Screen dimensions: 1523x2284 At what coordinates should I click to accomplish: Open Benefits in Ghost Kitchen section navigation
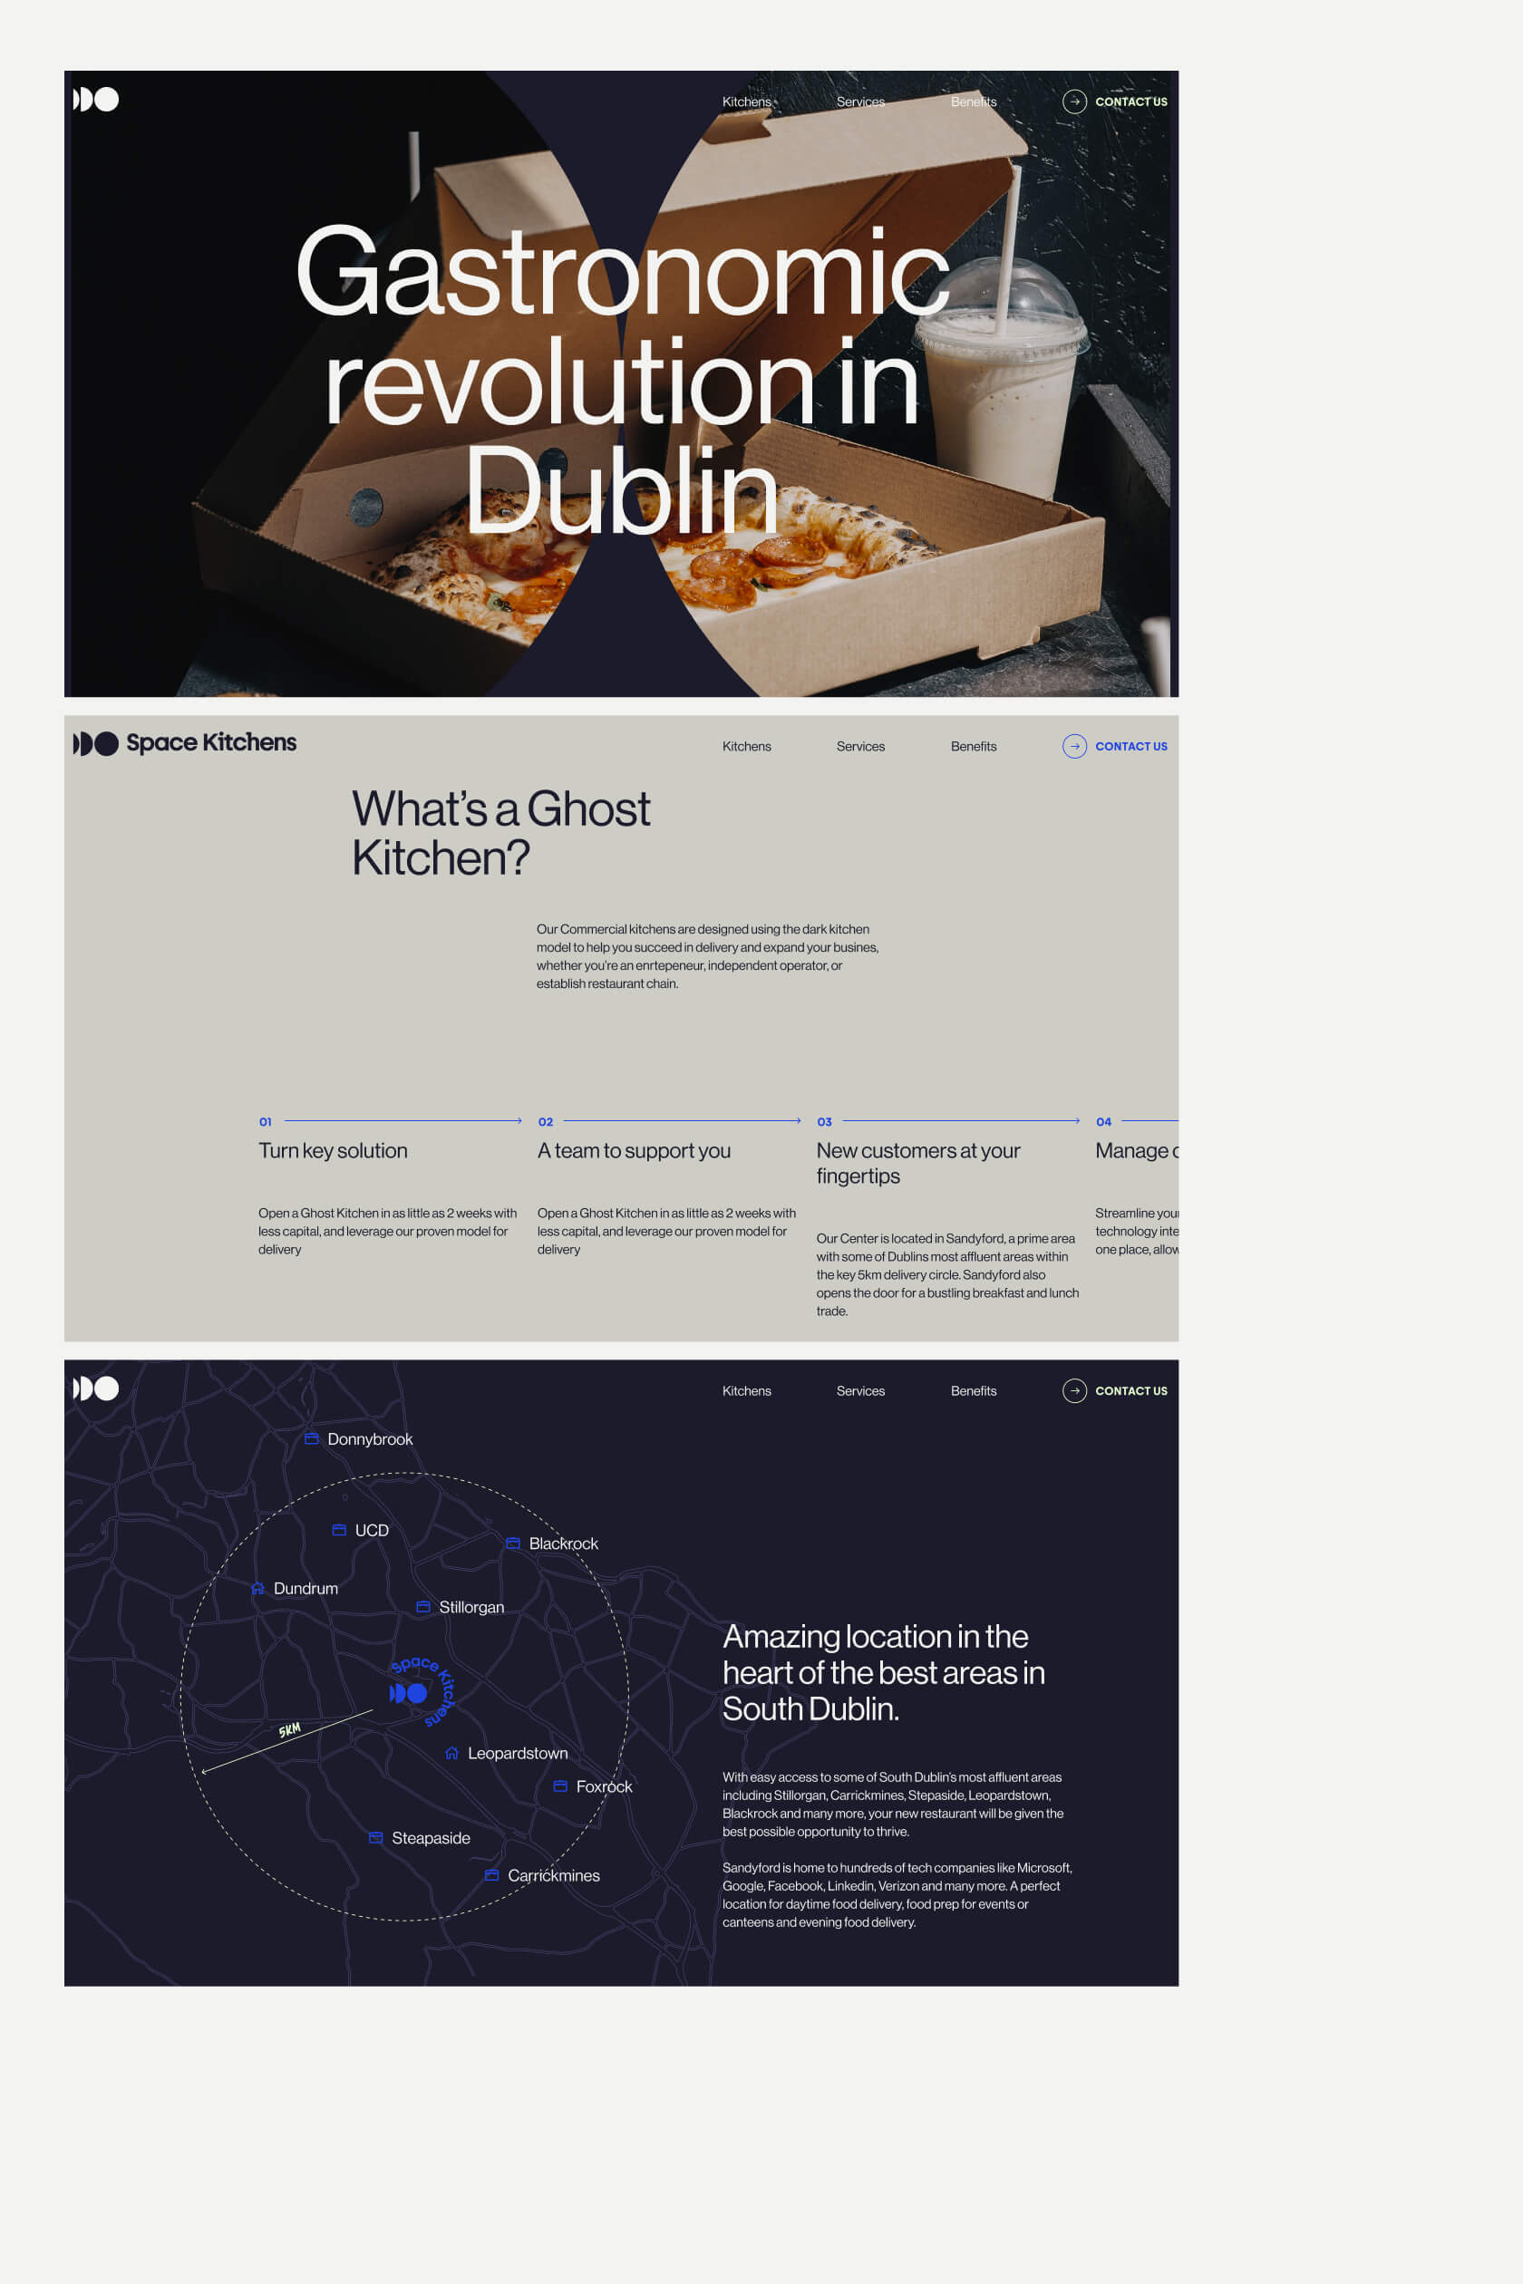click(974, 747)
